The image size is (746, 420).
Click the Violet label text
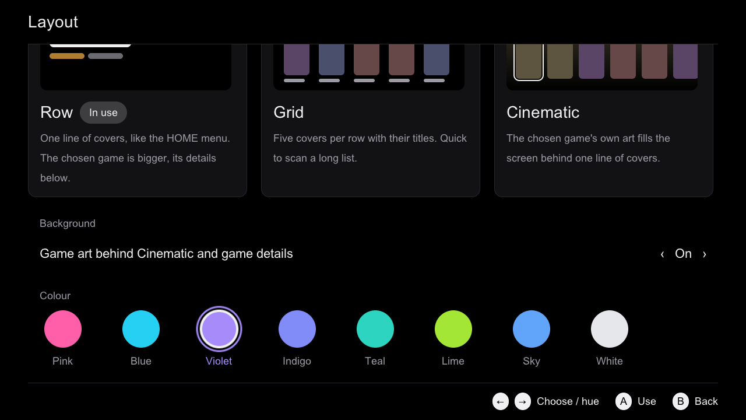pyautogui.click(x=219, y=361)
